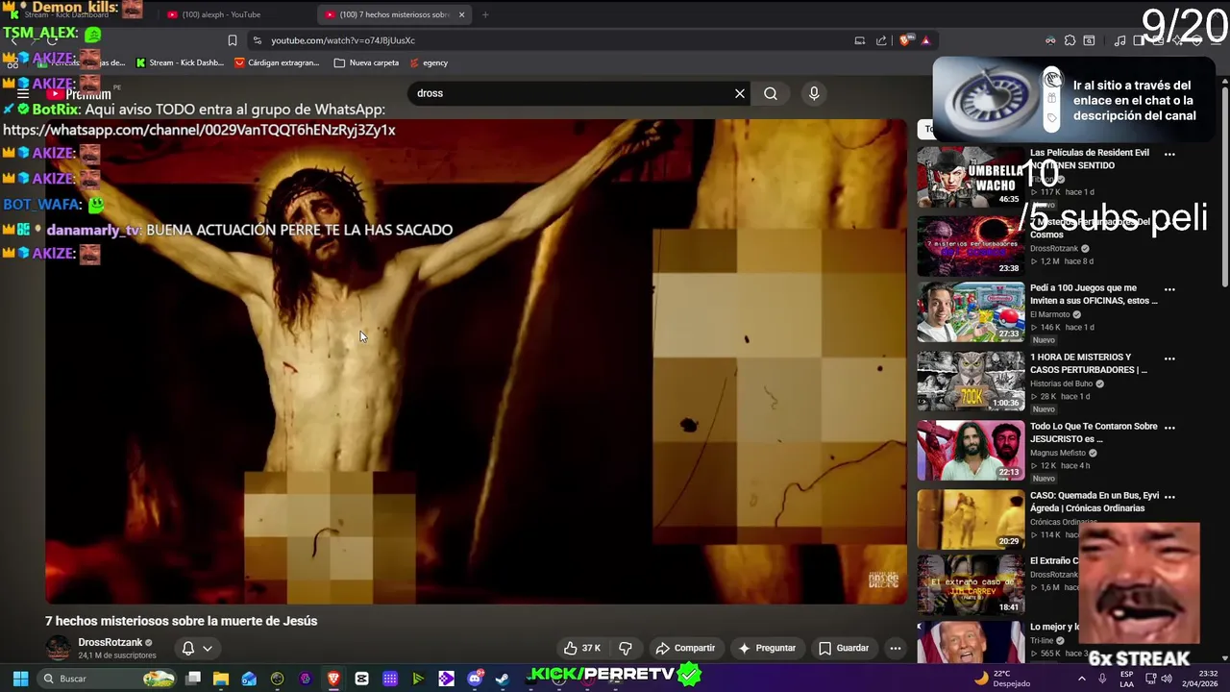The image size is (1230, 692).
Task: Open the 'Cárdigan extragran...' bookmark
Action: 277,62
